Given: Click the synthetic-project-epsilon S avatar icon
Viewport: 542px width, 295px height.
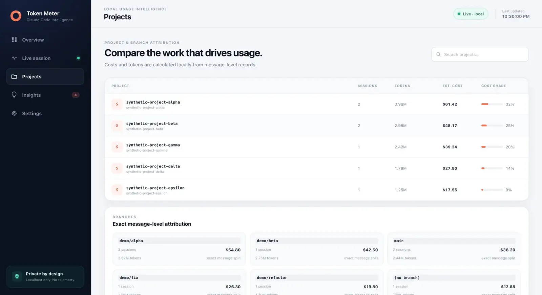Looking at the screenshot, I should click(x=117, y=190).
